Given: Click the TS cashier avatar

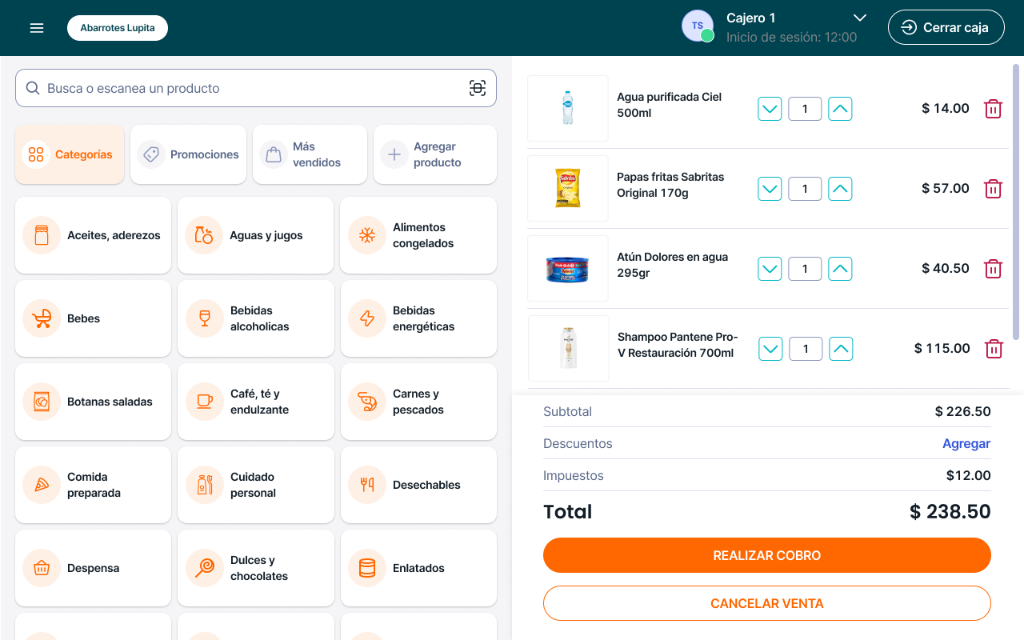Looking at the screenshot, I should (698, 26).
